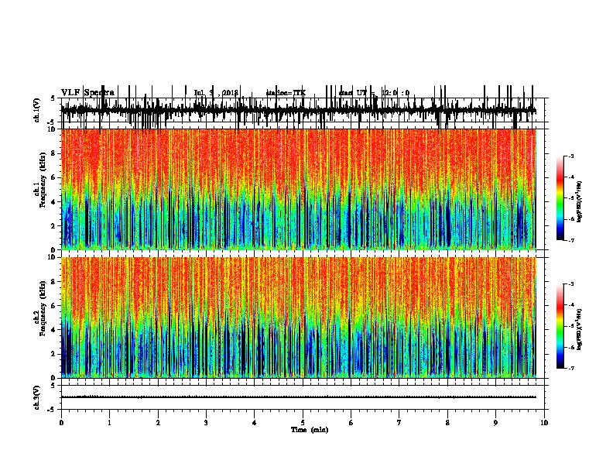Click the date label showing 2018
The width and height of the screenshot is (613, 474).
click(x=216, y=93)
